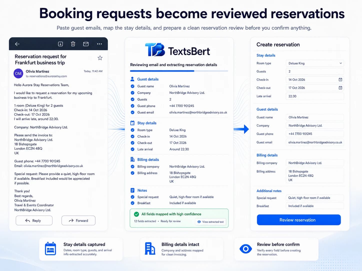Click the Company input field in Create reservation
362x271 pixels.
(315, 126)
